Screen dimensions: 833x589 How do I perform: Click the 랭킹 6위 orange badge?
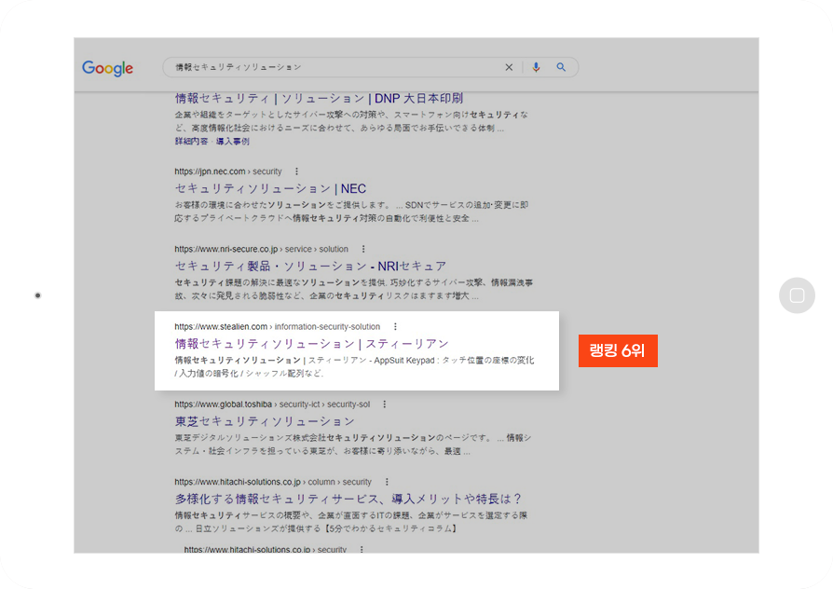pos(618,350)
